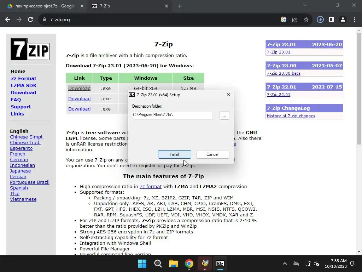Open Windows Start menu
Screen dimensions: 362x272
142,263
